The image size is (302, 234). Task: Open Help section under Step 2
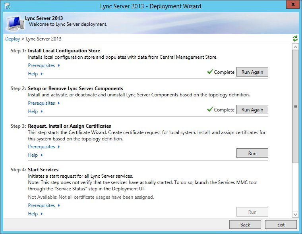click(x=35, y=111)
